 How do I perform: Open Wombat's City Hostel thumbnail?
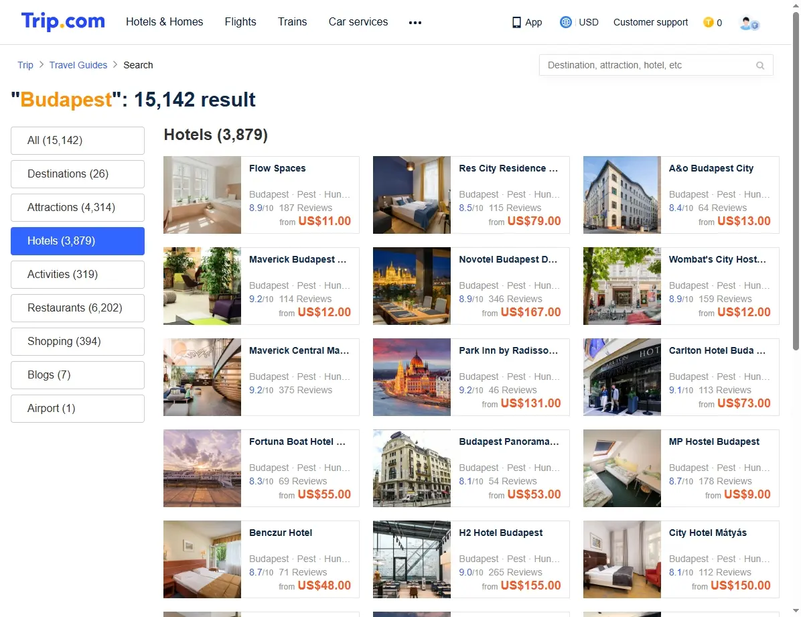point(622,286)
